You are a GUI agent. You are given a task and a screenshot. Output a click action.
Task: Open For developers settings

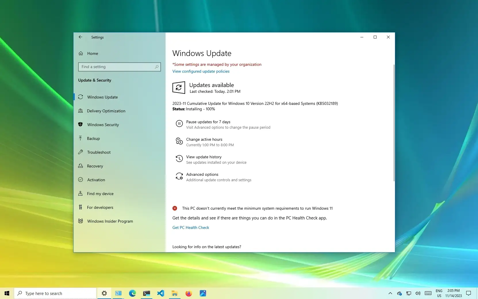[x=120, y=207]
